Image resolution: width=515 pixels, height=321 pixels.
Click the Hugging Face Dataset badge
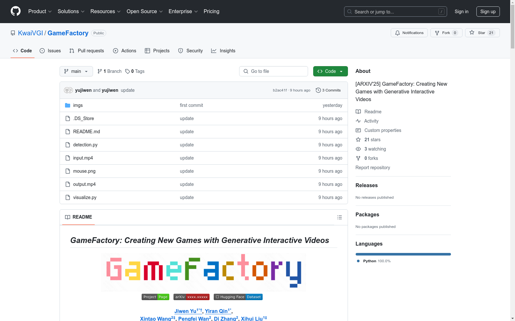(238, 297)
